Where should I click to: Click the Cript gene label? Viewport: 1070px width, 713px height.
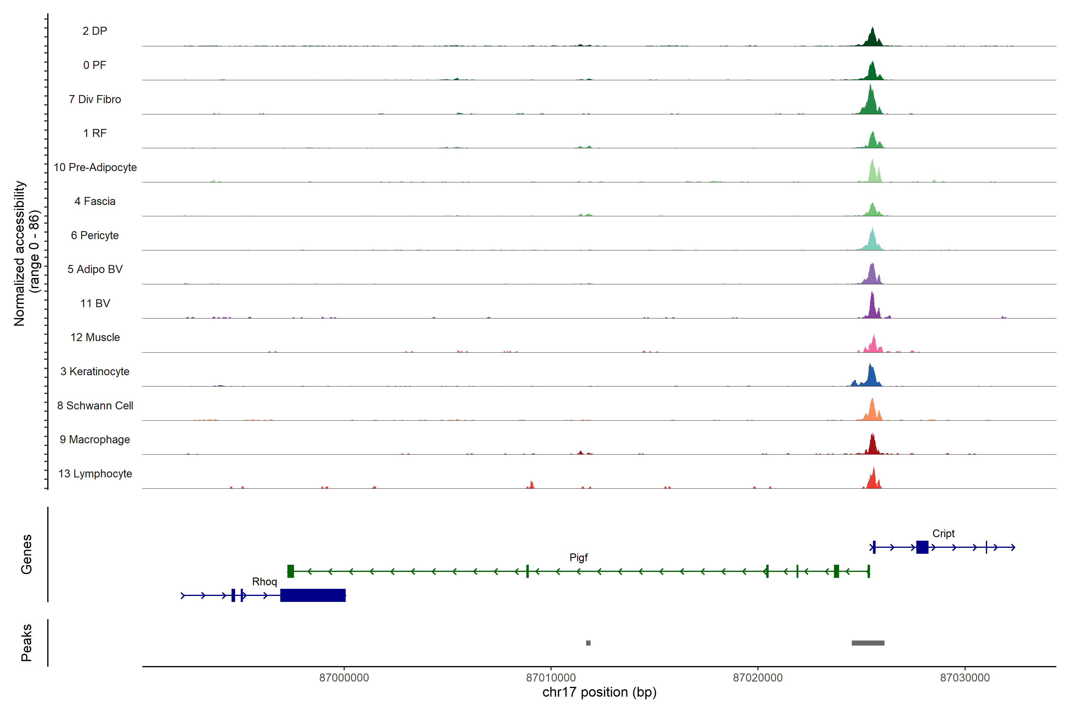point(943,533)
